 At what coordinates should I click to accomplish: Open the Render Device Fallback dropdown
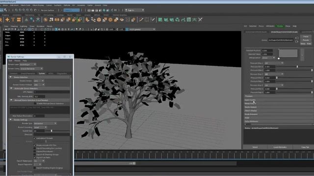pyautogui.click(x=39, y=85)
